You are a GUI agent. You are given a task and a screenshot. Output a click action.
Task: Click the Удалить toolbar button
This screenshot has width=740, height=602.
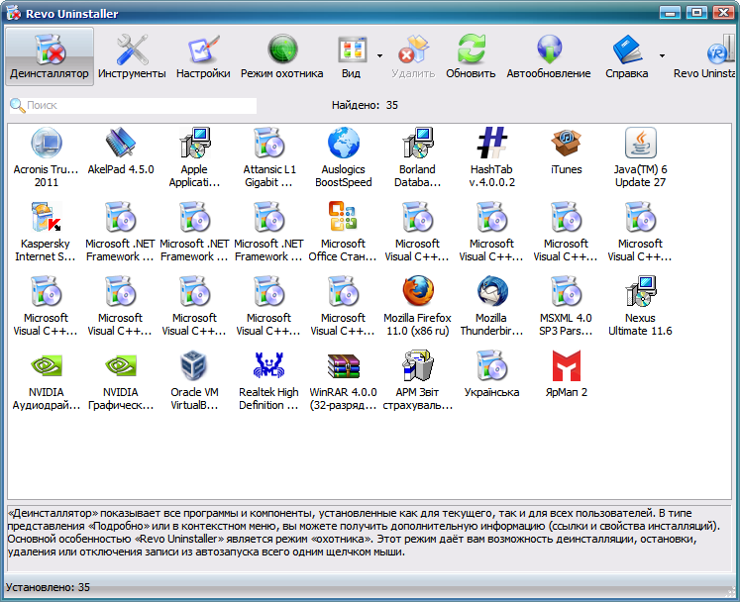point(413,56)
